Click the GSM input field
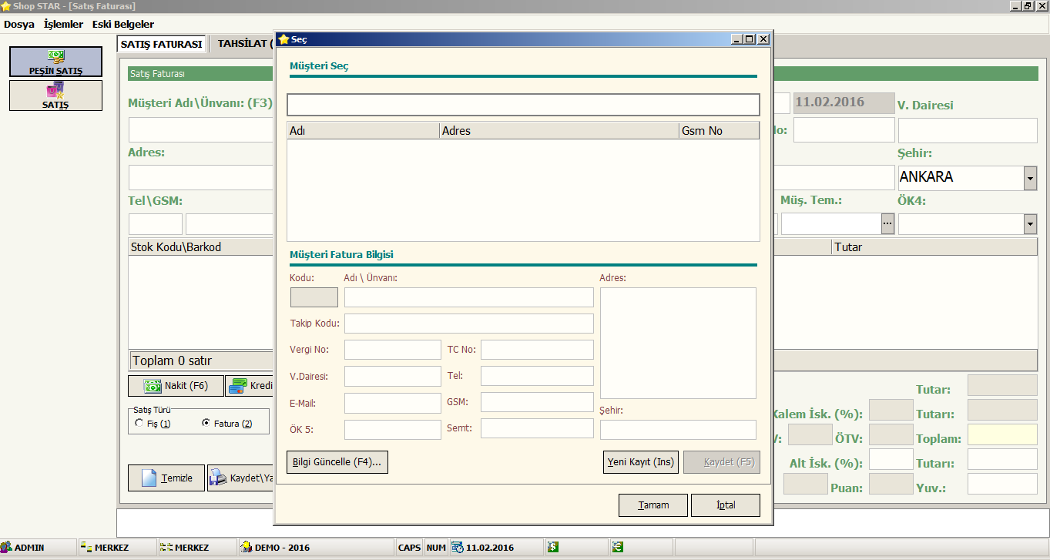 click(x=537, y=402)
